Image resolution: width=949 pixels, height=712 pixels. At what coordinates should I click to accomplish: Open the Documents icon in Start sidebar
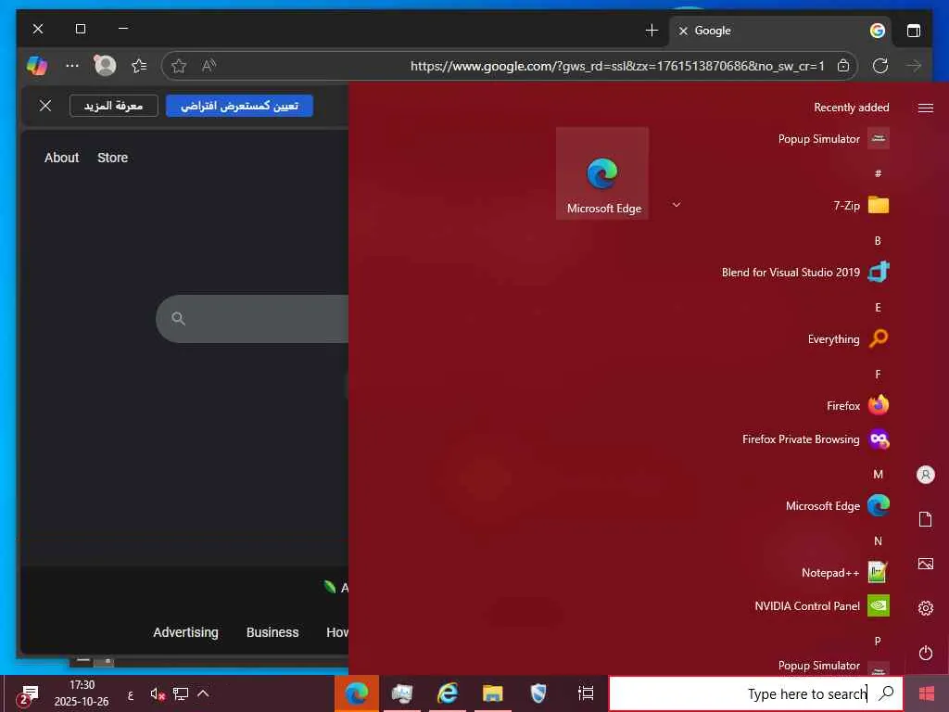pos(926,519)
